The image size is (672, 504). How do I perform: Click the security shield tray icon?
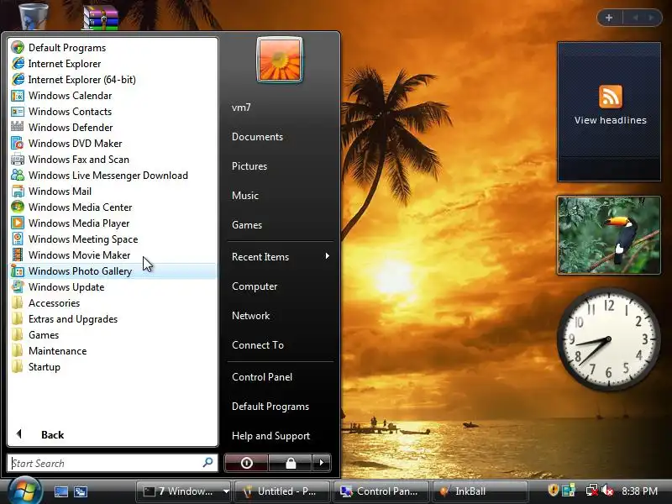[x=554, y=491]
